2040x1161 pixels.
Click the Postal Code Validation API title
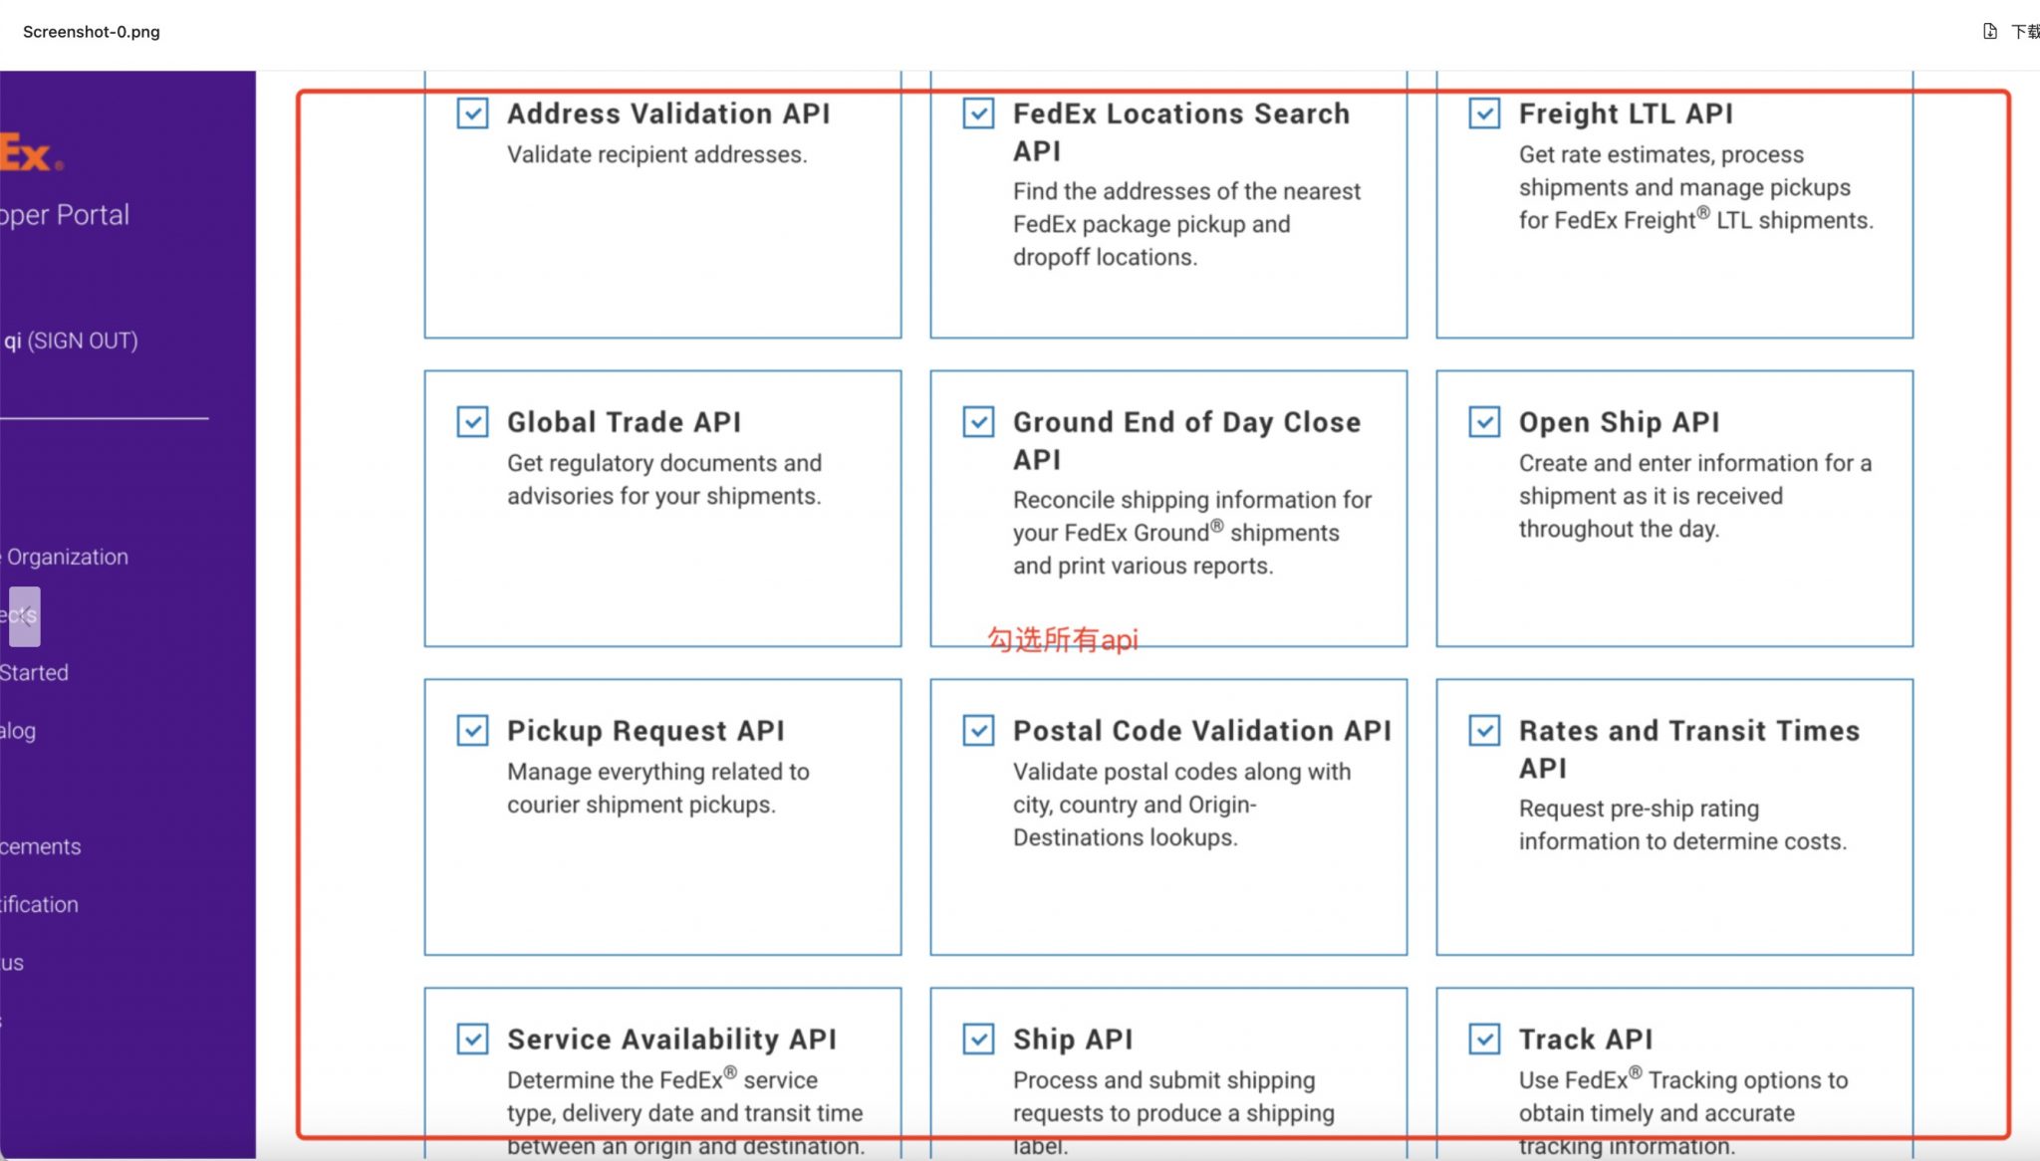[1202, 731]
